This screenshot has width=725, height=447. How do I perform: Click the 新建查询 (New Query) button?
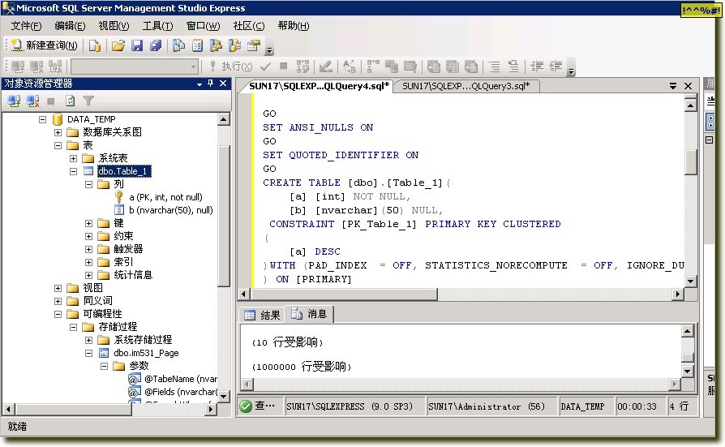tap(44, 45)
